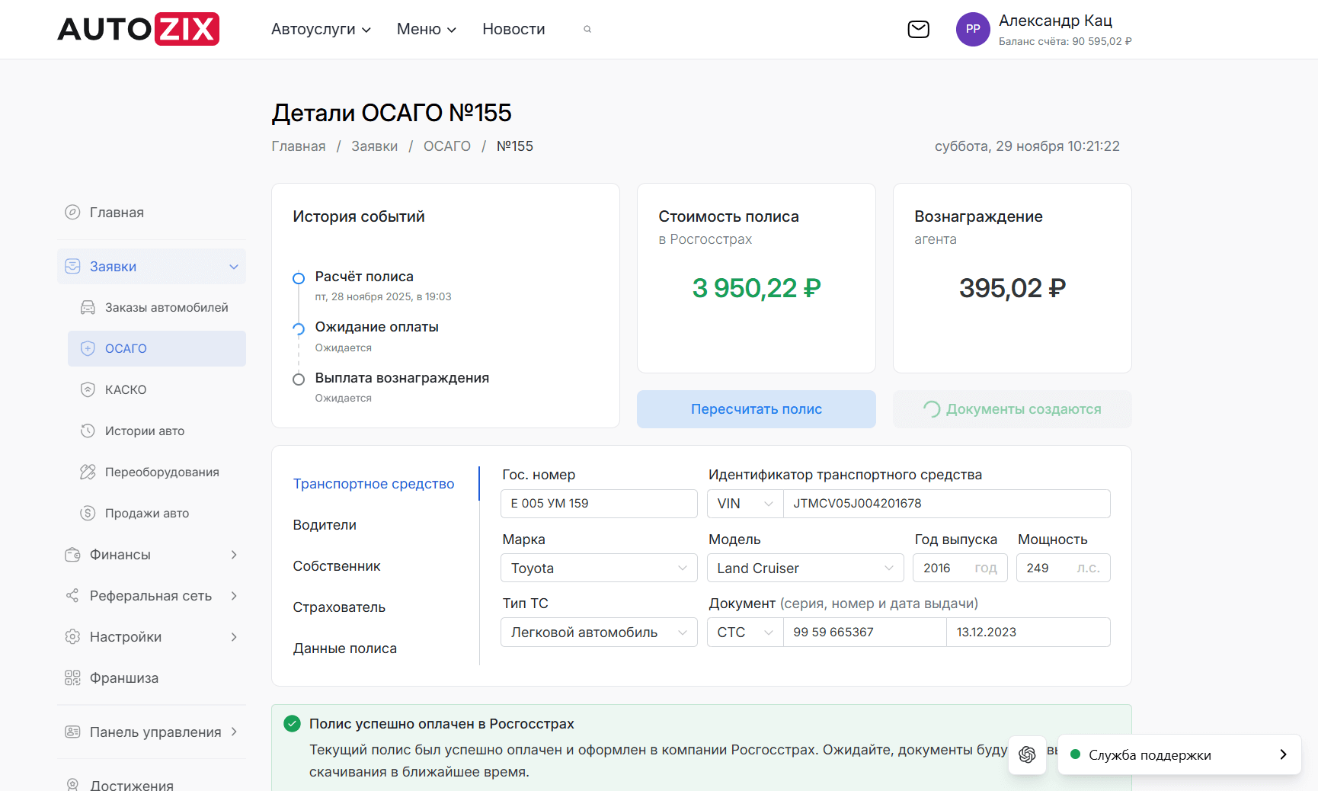Screen dimensions: 1318x791
Task: Open Продажи авто in sidebar
Action: pos(146,513)
